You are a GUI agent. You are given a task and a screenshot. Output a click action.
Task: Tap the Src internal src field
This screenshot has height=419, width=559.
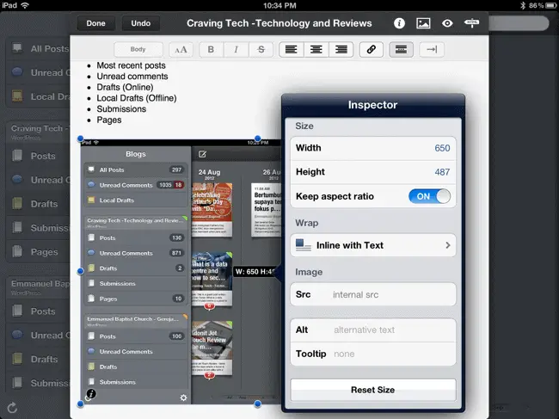pyautogui.click(x=373, y=294)
